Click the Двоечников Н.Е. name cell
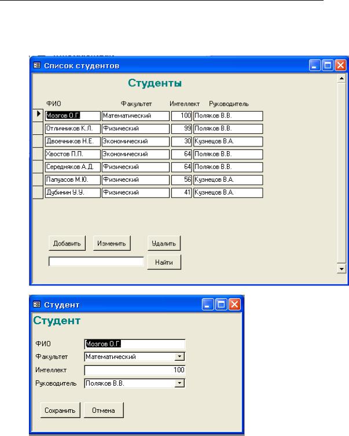 (x=72, y=141)
